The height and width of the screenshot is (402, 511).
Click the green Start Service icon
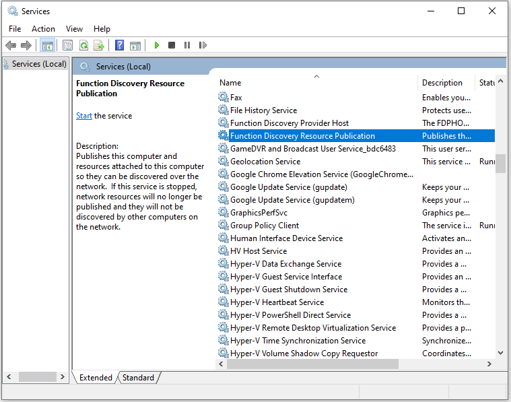[x=157, y=45]
